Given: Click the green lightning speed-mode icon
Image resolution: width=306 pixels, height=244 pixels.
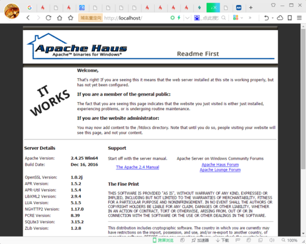Looking at the screenshot, I should click(x=179, y=18).
